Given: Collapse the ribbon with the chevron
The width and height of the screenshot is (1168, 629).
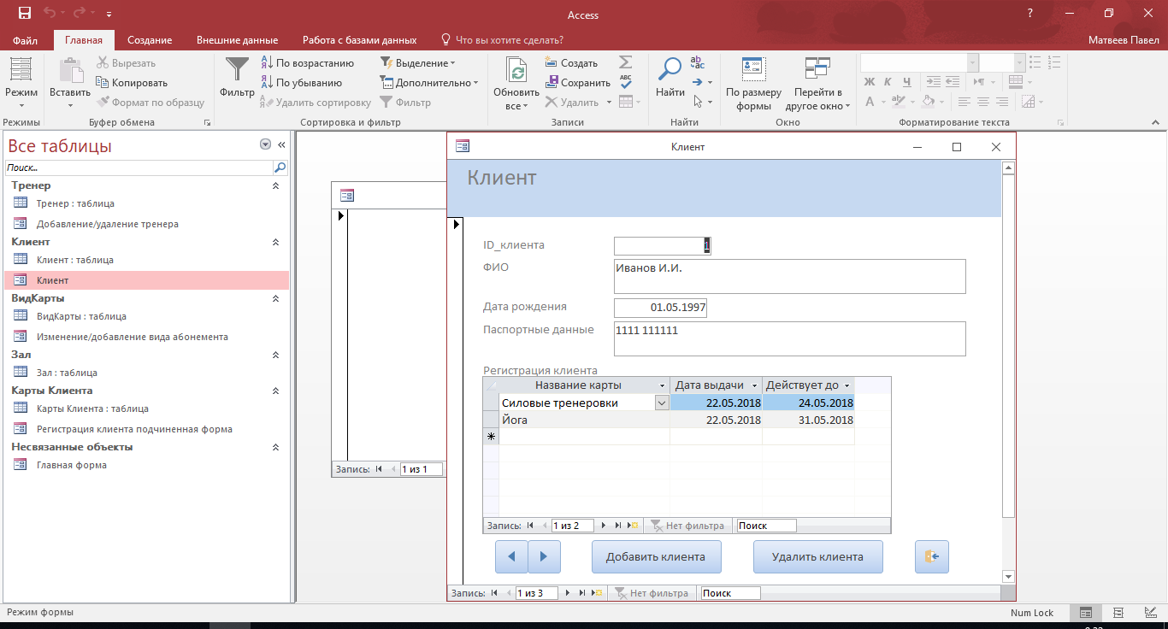Looking at the screenshot, I should click(x=1153, y=122).
